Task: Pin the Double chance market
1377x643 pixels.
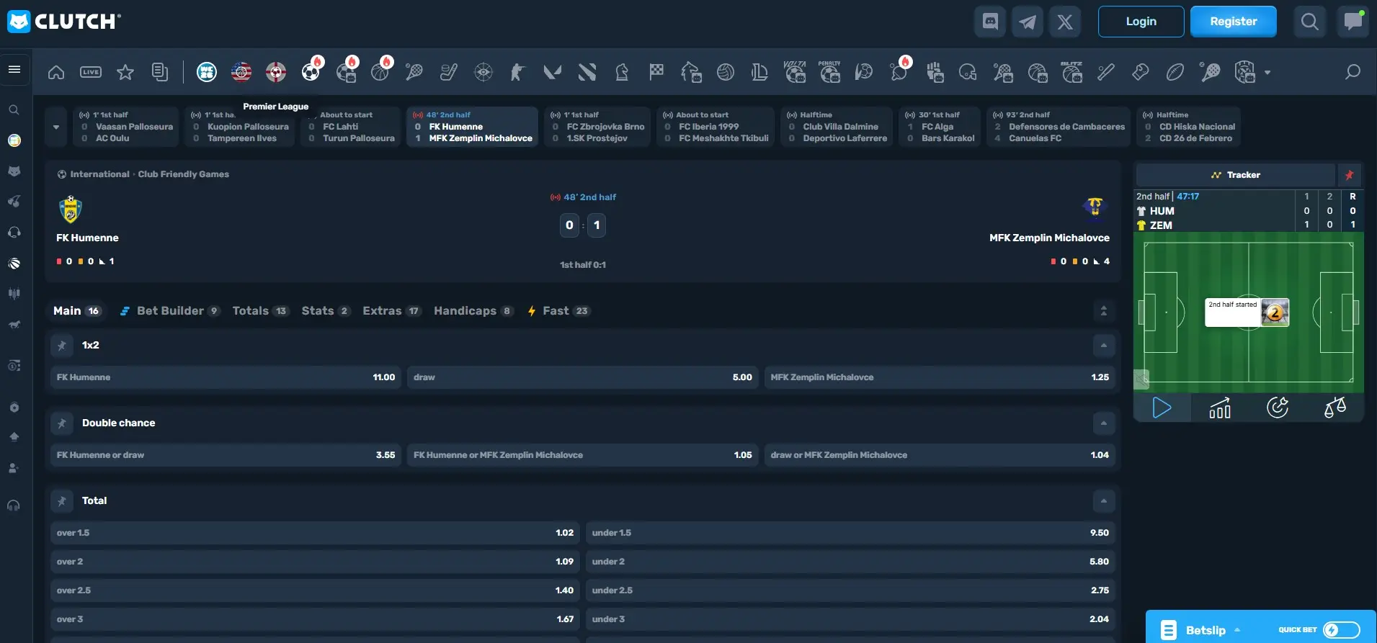Action: coord(62,423)
